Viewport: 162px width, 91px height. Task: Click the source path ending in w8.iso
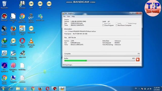[82, 31]
